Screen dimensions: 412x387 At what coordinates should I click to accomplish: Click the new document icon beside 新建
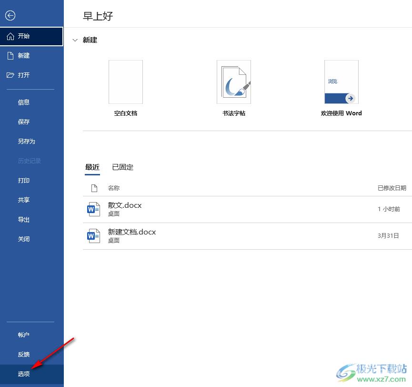click(10, 56)
